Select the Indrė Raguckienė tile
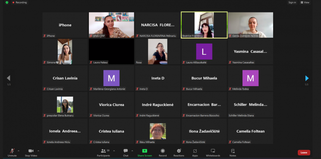 (157, 105)
